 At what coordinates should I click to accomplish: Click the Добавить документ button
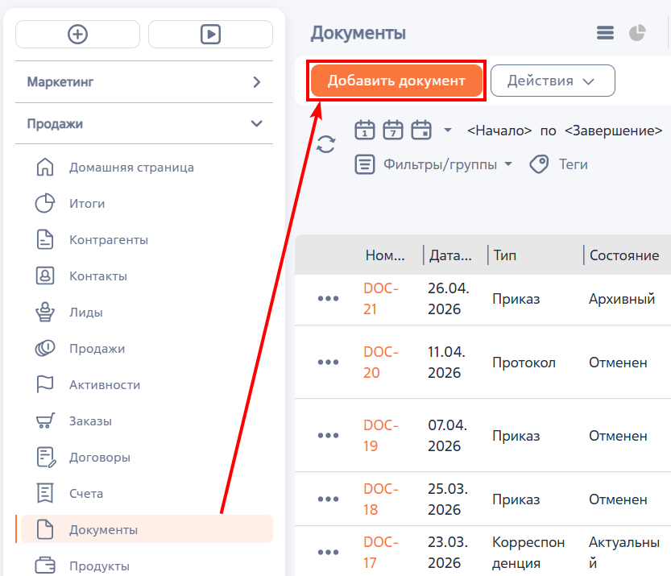click(396, 81)
